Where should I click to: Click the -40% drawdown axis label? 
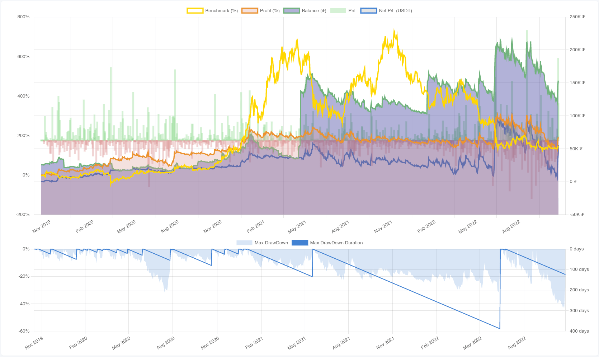[x=24, y=304]
